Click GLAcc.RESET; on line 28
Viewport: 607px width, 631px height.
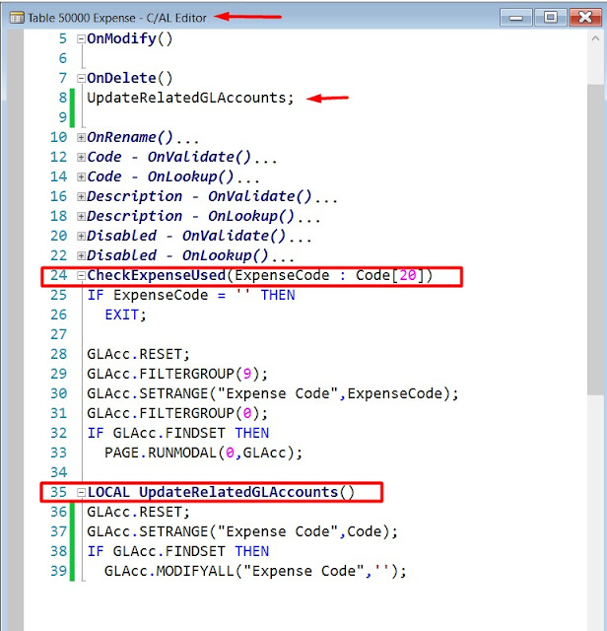coord(138,354)
